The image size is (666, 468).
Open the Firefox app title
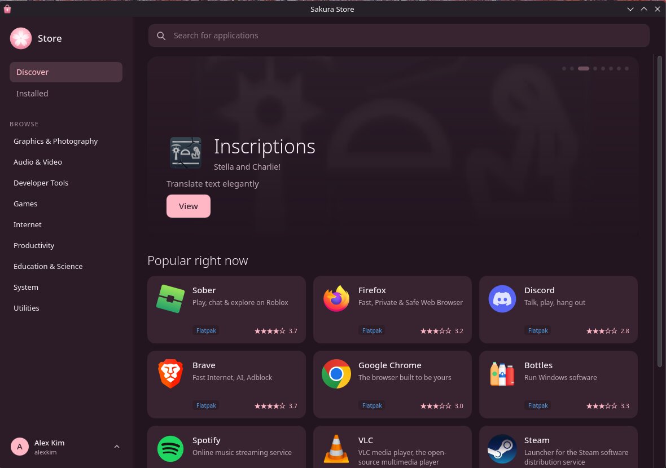[x=372, y=290]
